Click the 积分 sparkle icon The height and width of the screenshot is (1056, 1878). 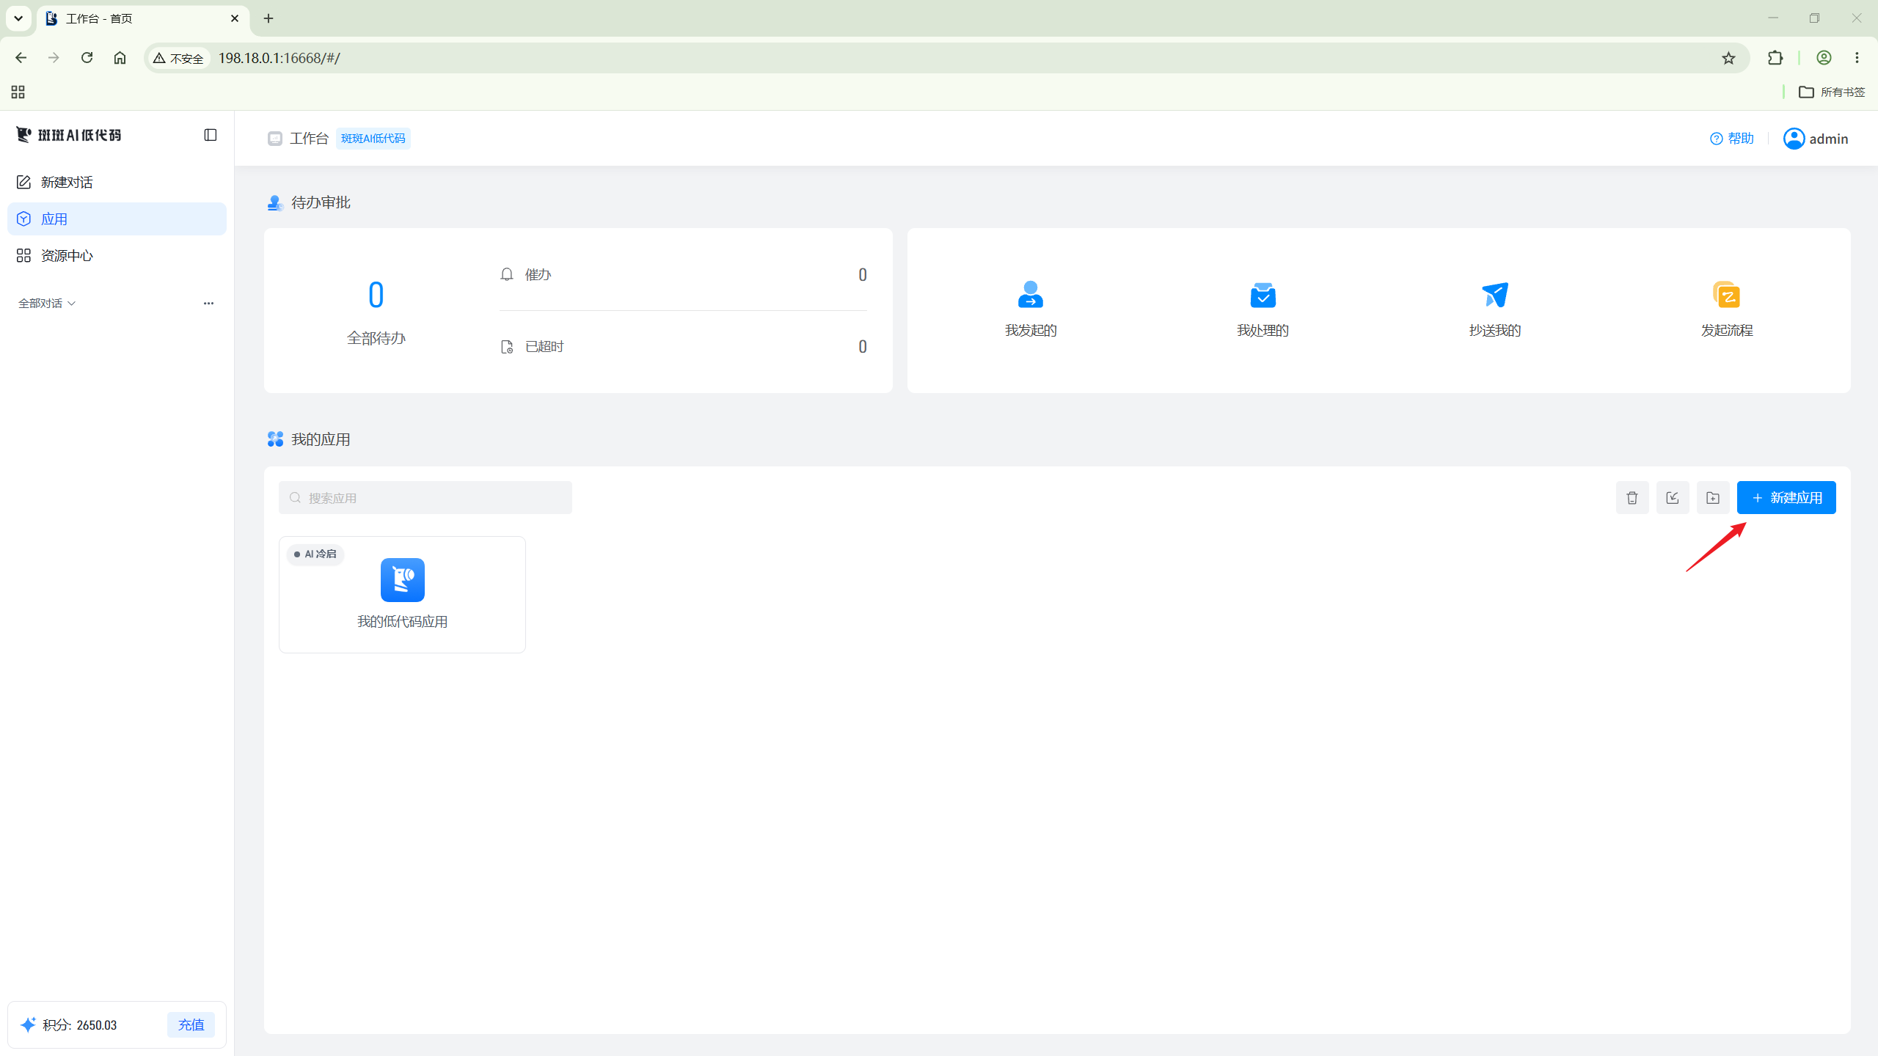(x=28, y=1024)
